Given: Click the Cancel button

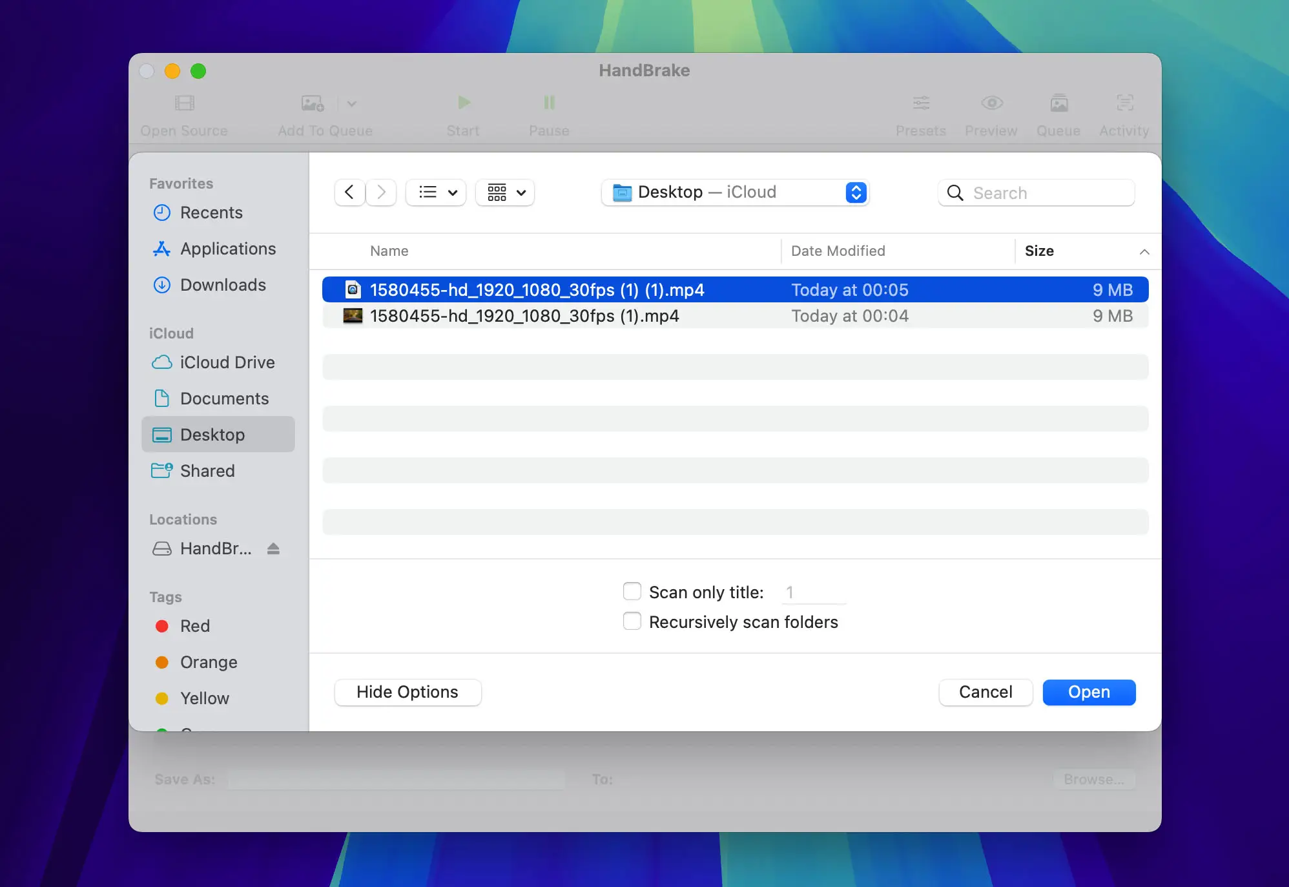Looking at the screenshot, I should tap(985, 692).
